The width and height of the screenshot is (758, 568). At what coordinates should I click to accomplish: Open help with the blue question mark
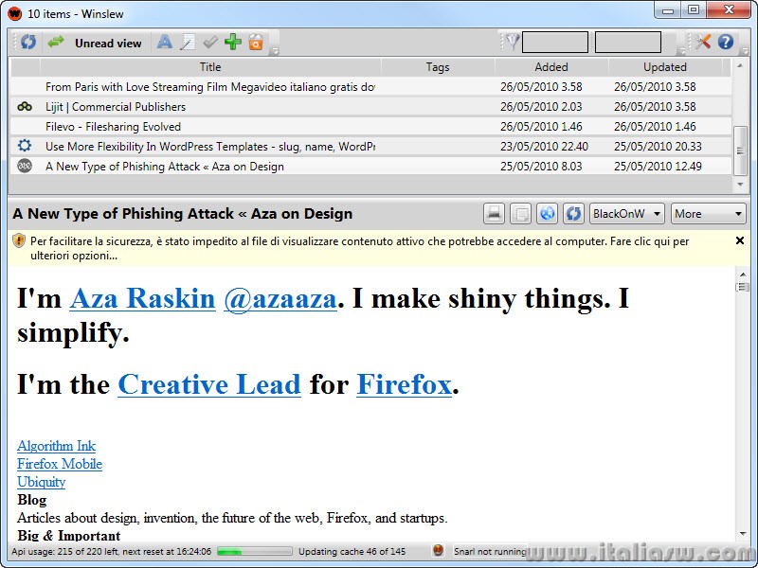[726, 42]
